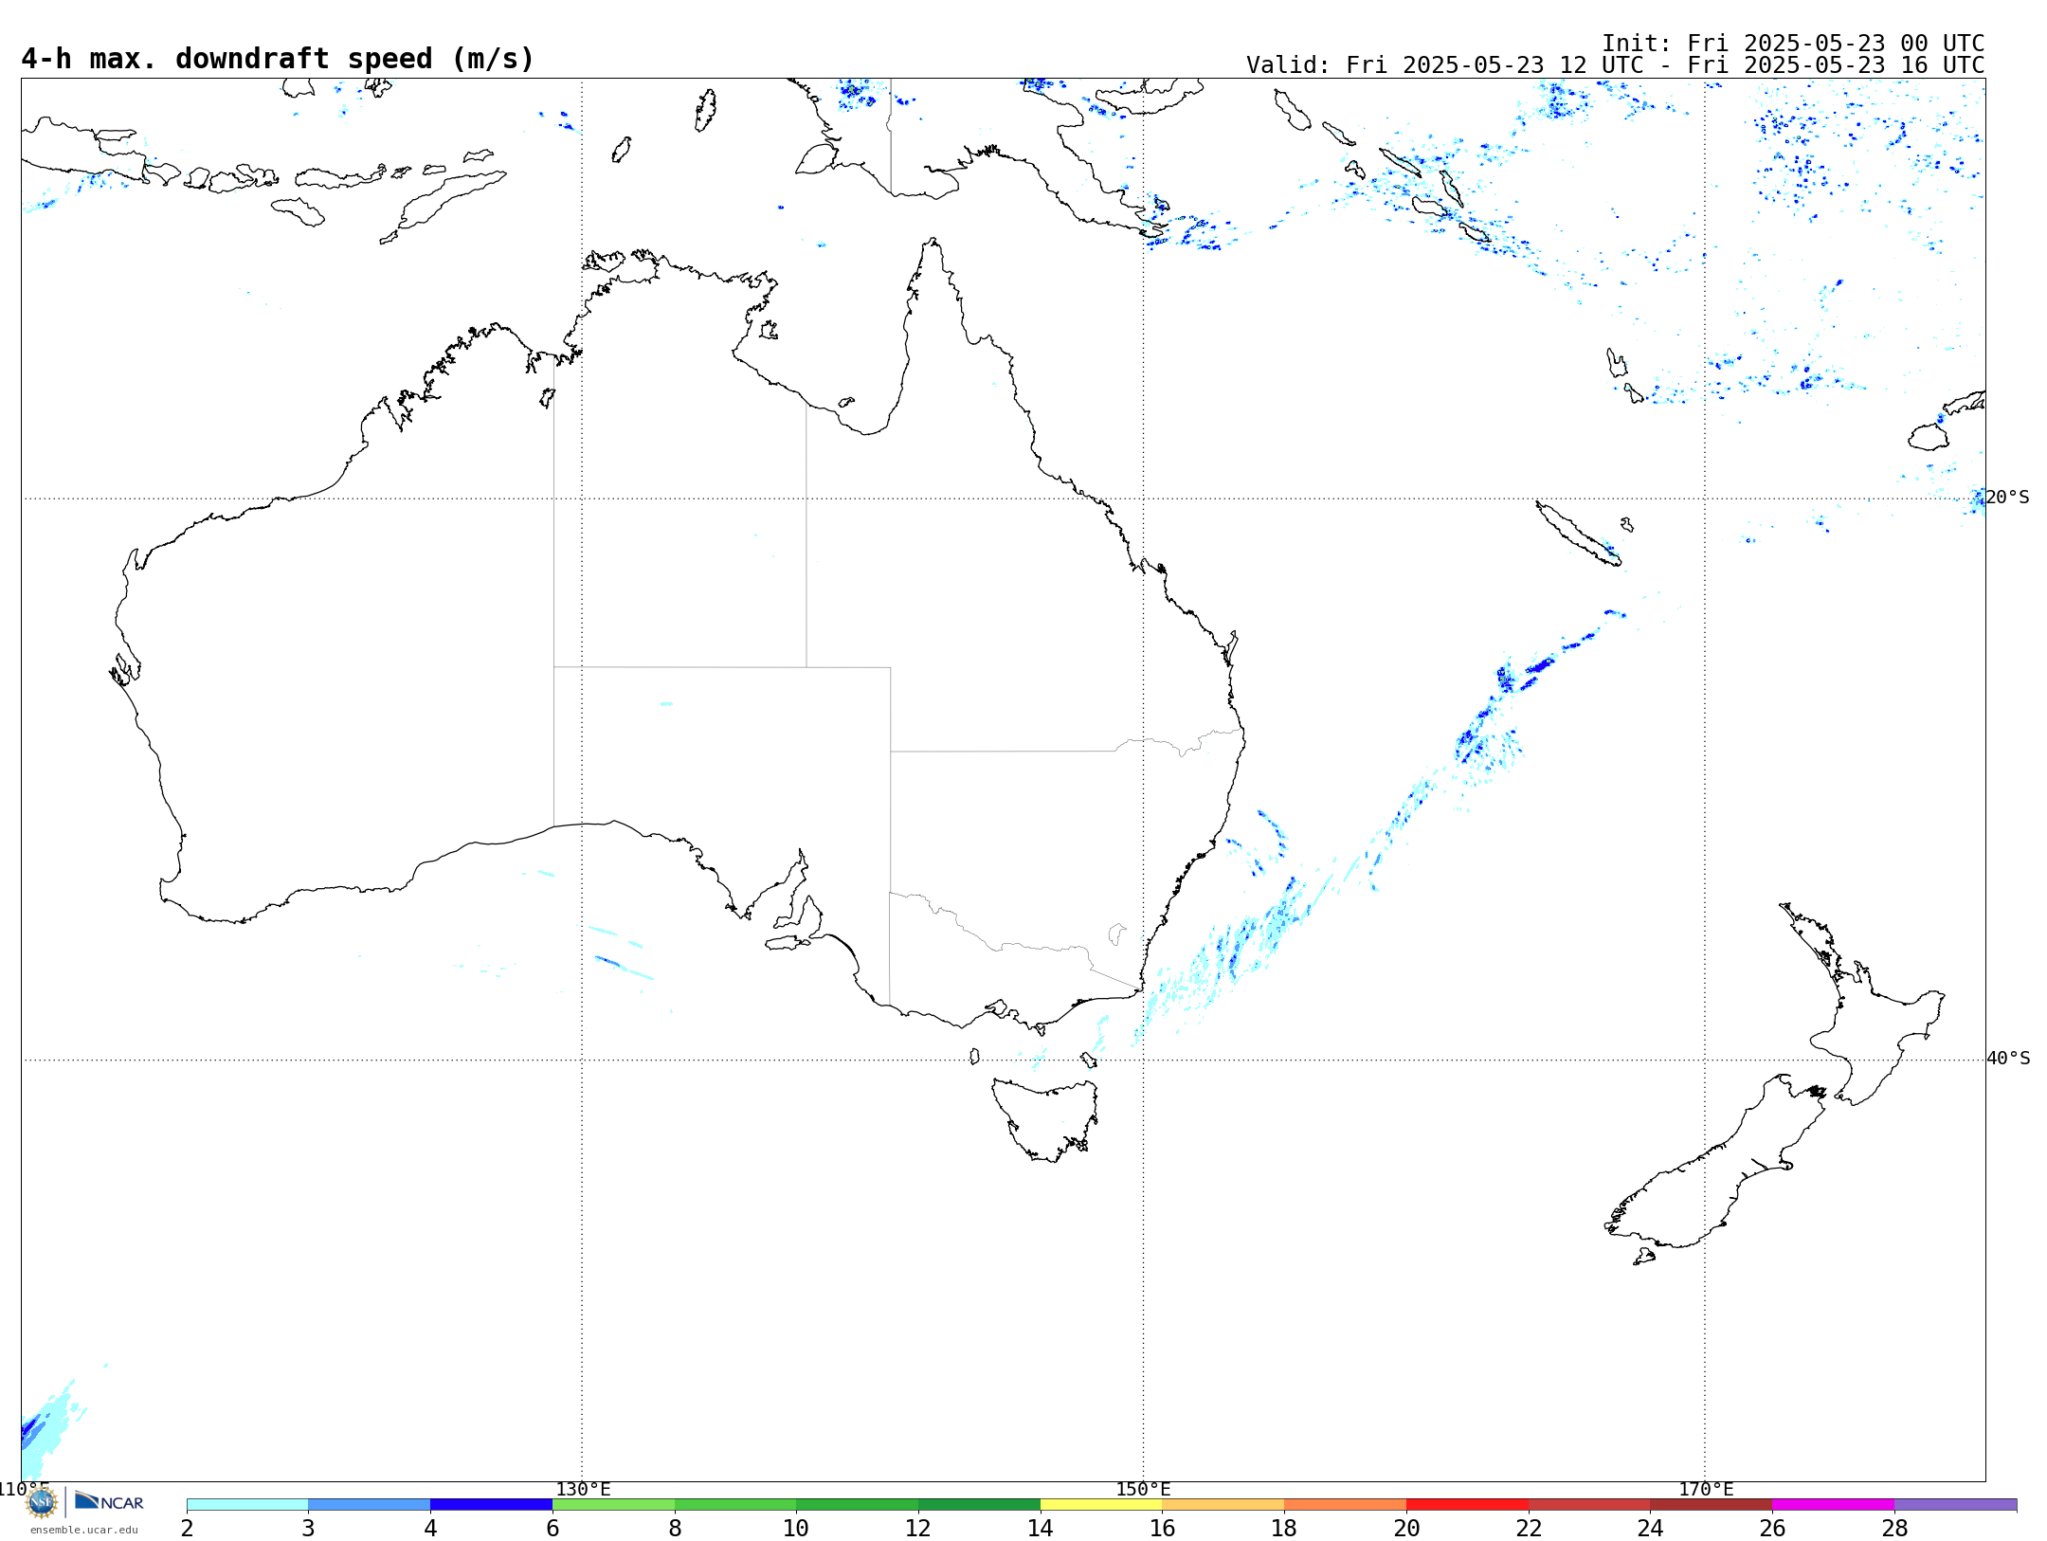Click the 130°E longitude label
2047x1541 pixels.
(583, 1490)
